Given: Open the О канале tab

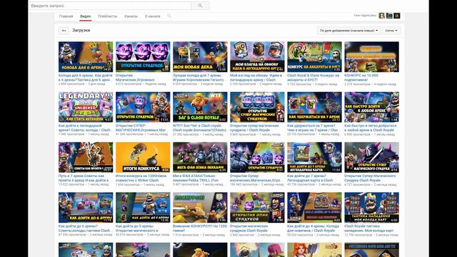Looking at the screenshot, I should click(152, 16).
